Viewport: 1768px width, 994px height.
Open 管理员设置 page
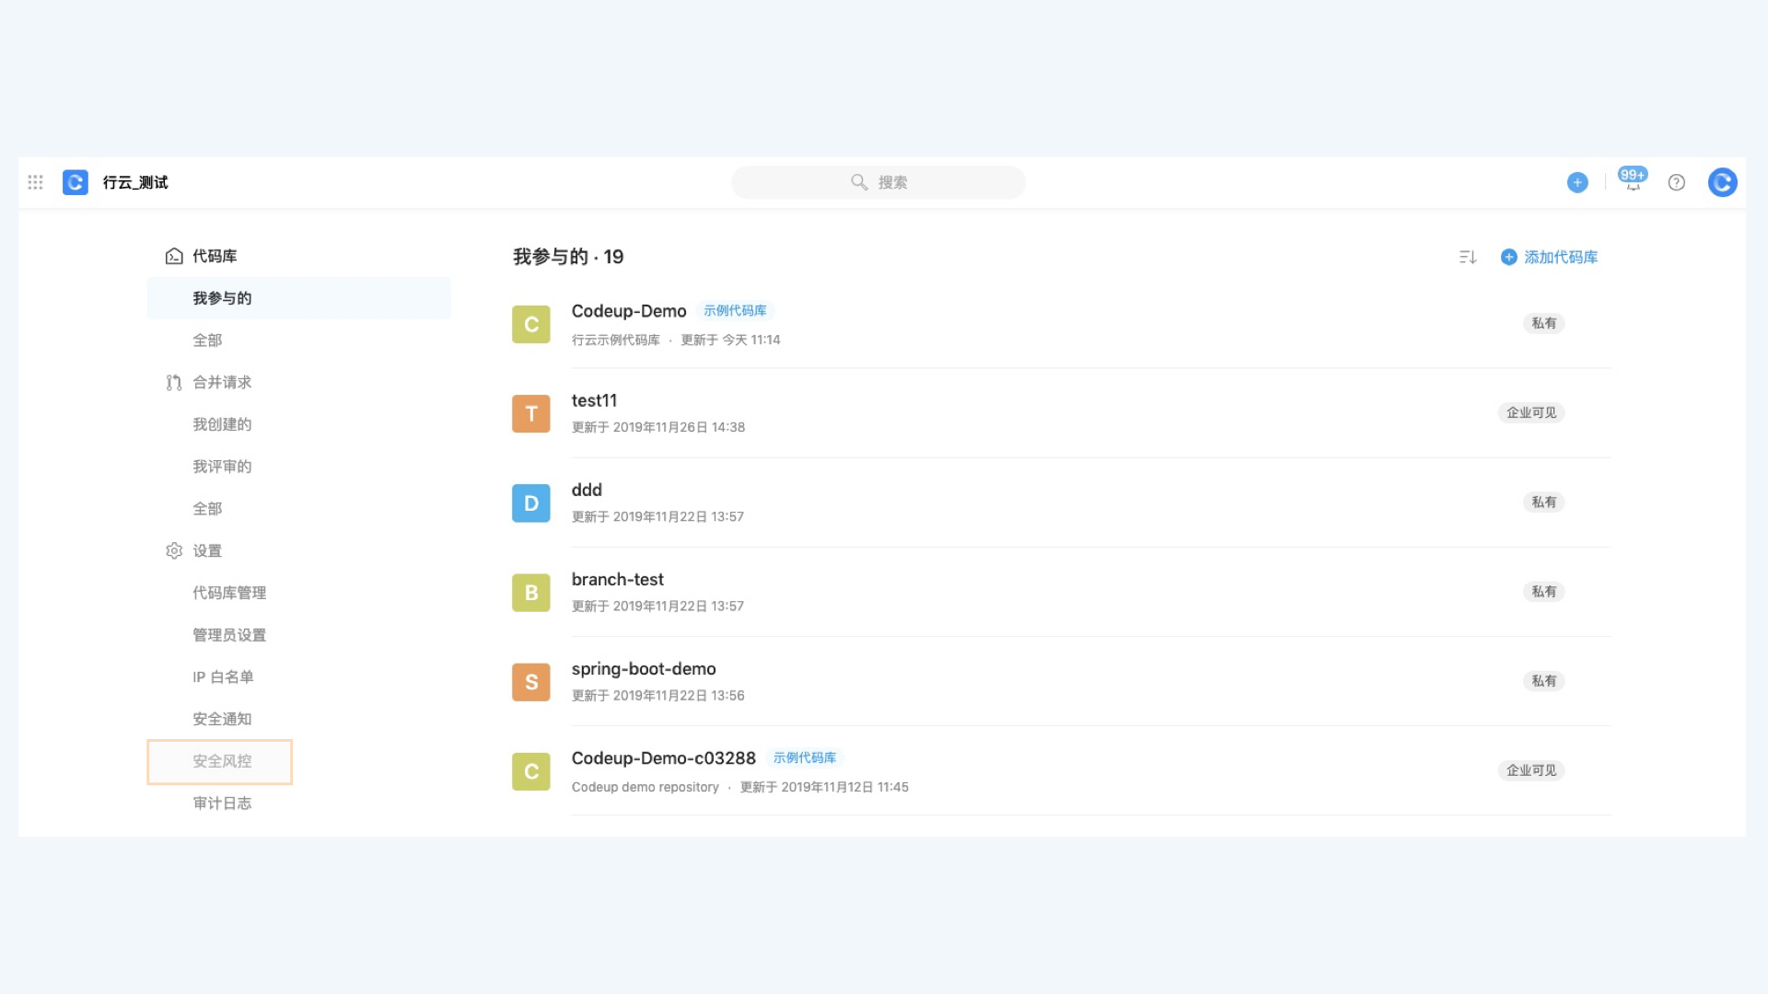(229, 635)
